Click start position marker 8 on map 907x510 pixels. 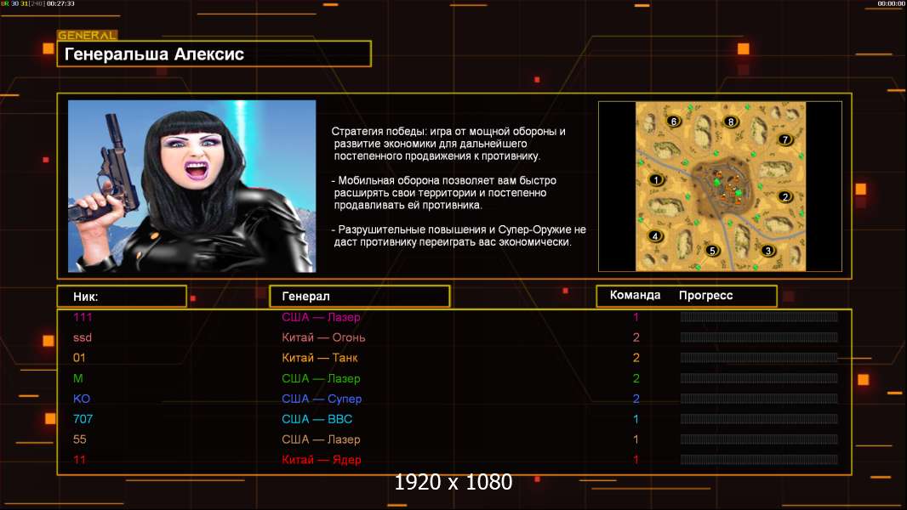pos(731,122)
